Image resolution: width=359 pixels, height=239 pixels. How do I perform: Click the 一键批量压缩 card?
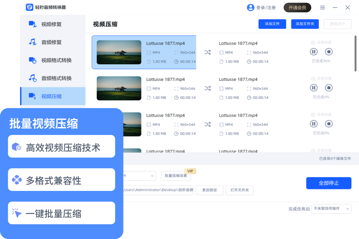click(62, 213)
